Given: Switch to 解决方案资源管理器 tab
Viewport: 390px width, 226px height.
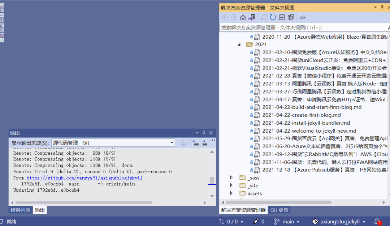Looking at the screenshot, I should [243, 210].
